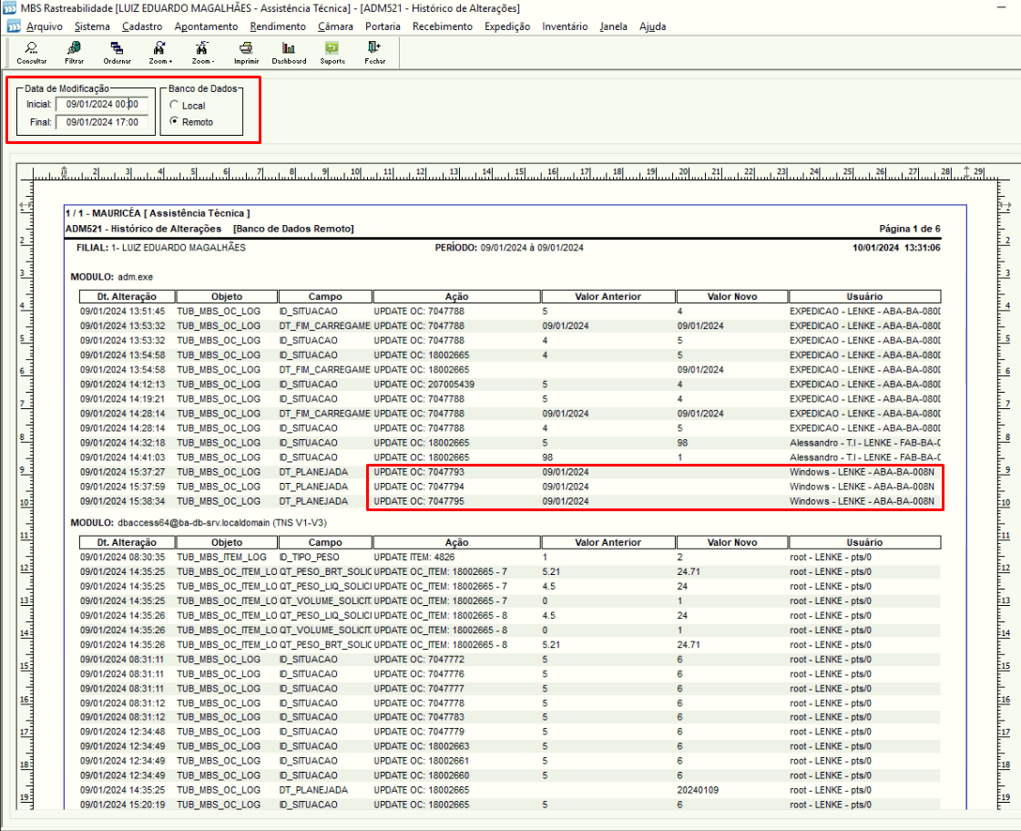Select the Remoto database radio button

tap(174, 121)
